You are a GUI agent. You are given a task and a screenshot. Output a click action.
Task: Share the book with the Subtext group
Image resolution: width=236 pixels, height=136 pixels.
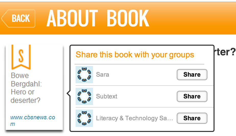coord(192,96)
